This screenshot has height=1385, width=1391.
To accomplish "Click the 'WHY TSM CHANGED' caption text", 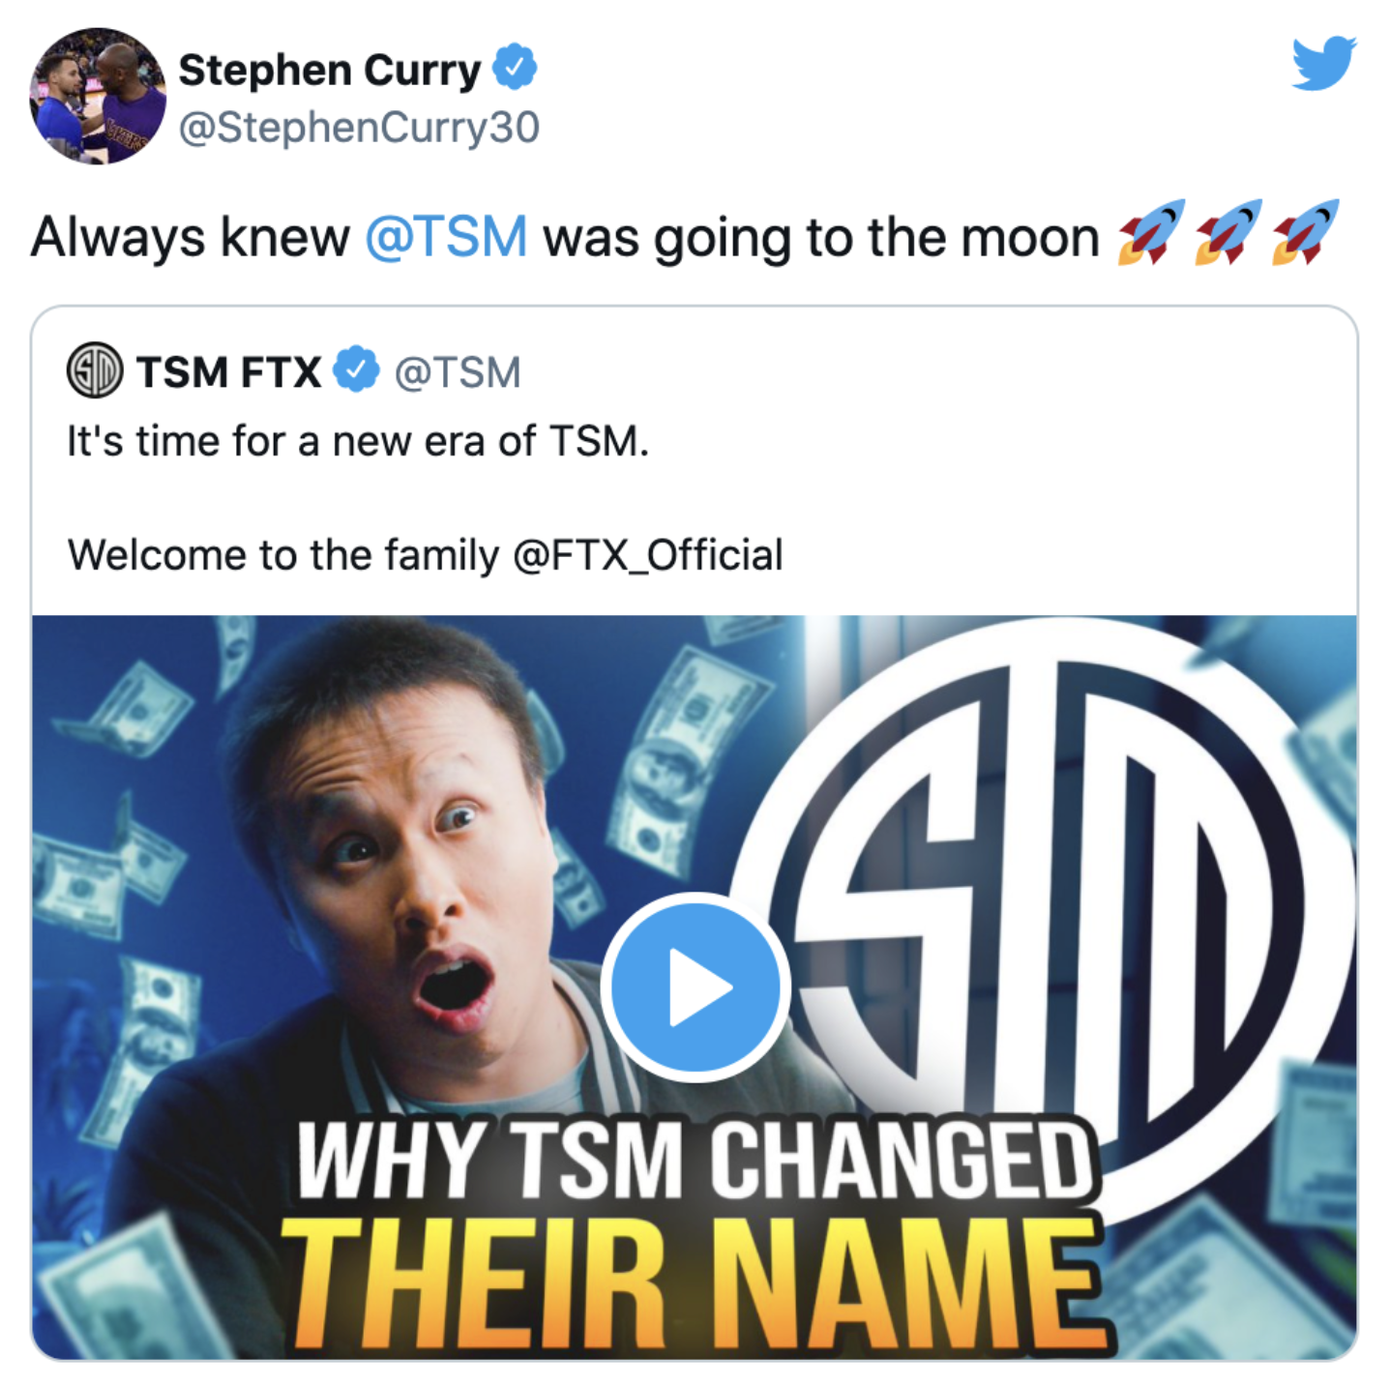I will click(695, 1160).
